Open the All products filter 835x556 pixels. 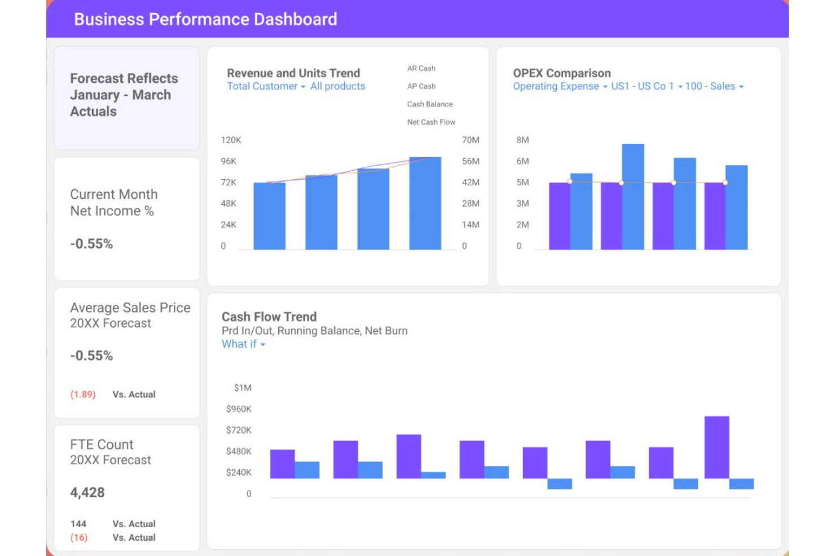tap(337, 86)
